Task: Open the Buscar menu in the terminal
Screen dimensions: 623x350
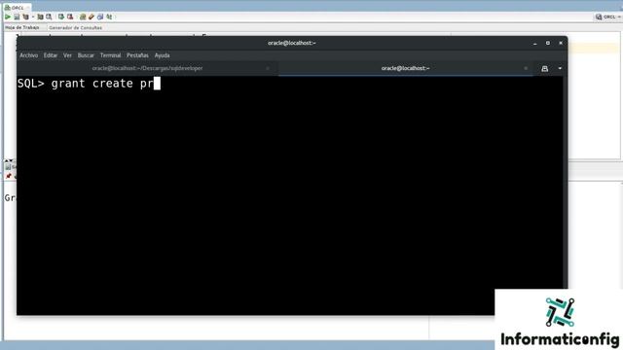Action: [x=86, y=55]
